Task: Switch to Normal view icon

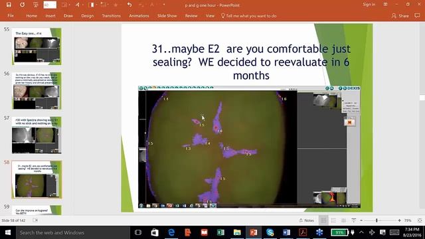Action: point(323,220)
